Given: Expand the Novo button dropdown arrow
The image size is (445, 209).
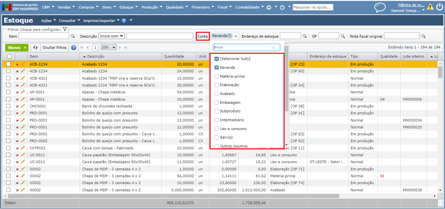Looking at the screenshot, I should [x=25, y=48].
